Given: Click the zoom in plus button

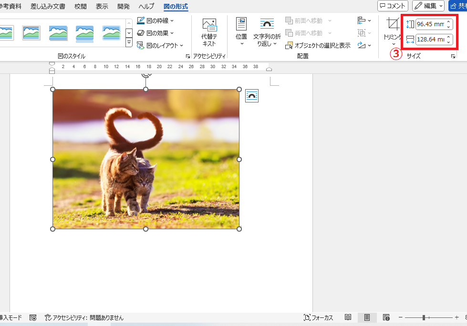Looking at the screenshot, I should coord(457,318).
